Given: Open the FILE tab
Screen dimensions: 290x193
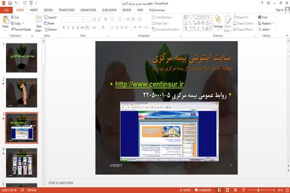Looking at the screenshot, I should [6, 10].
